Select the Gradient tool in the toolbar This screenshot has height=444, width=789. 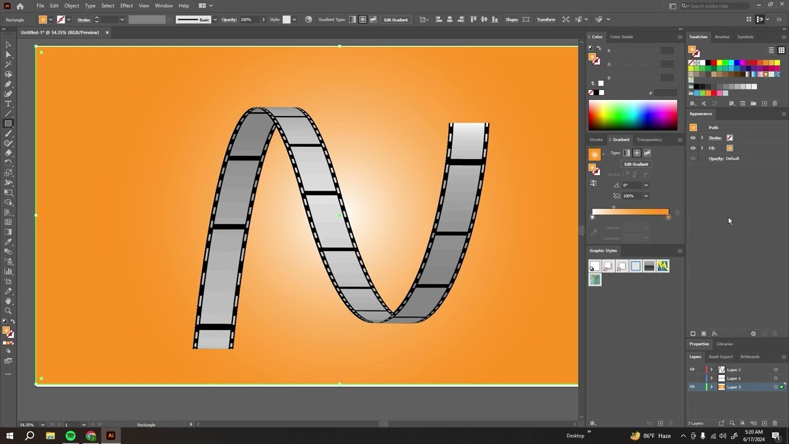(8, 232)
